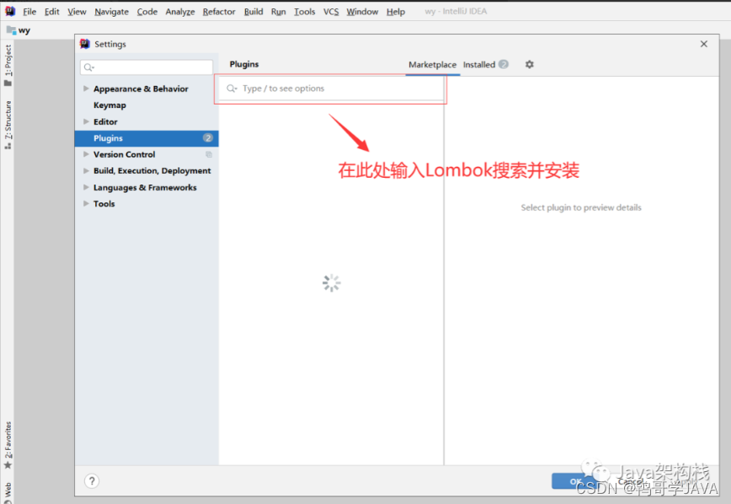Open the Window menu
This screenshot has width=731, height=504.
point(362,12)
